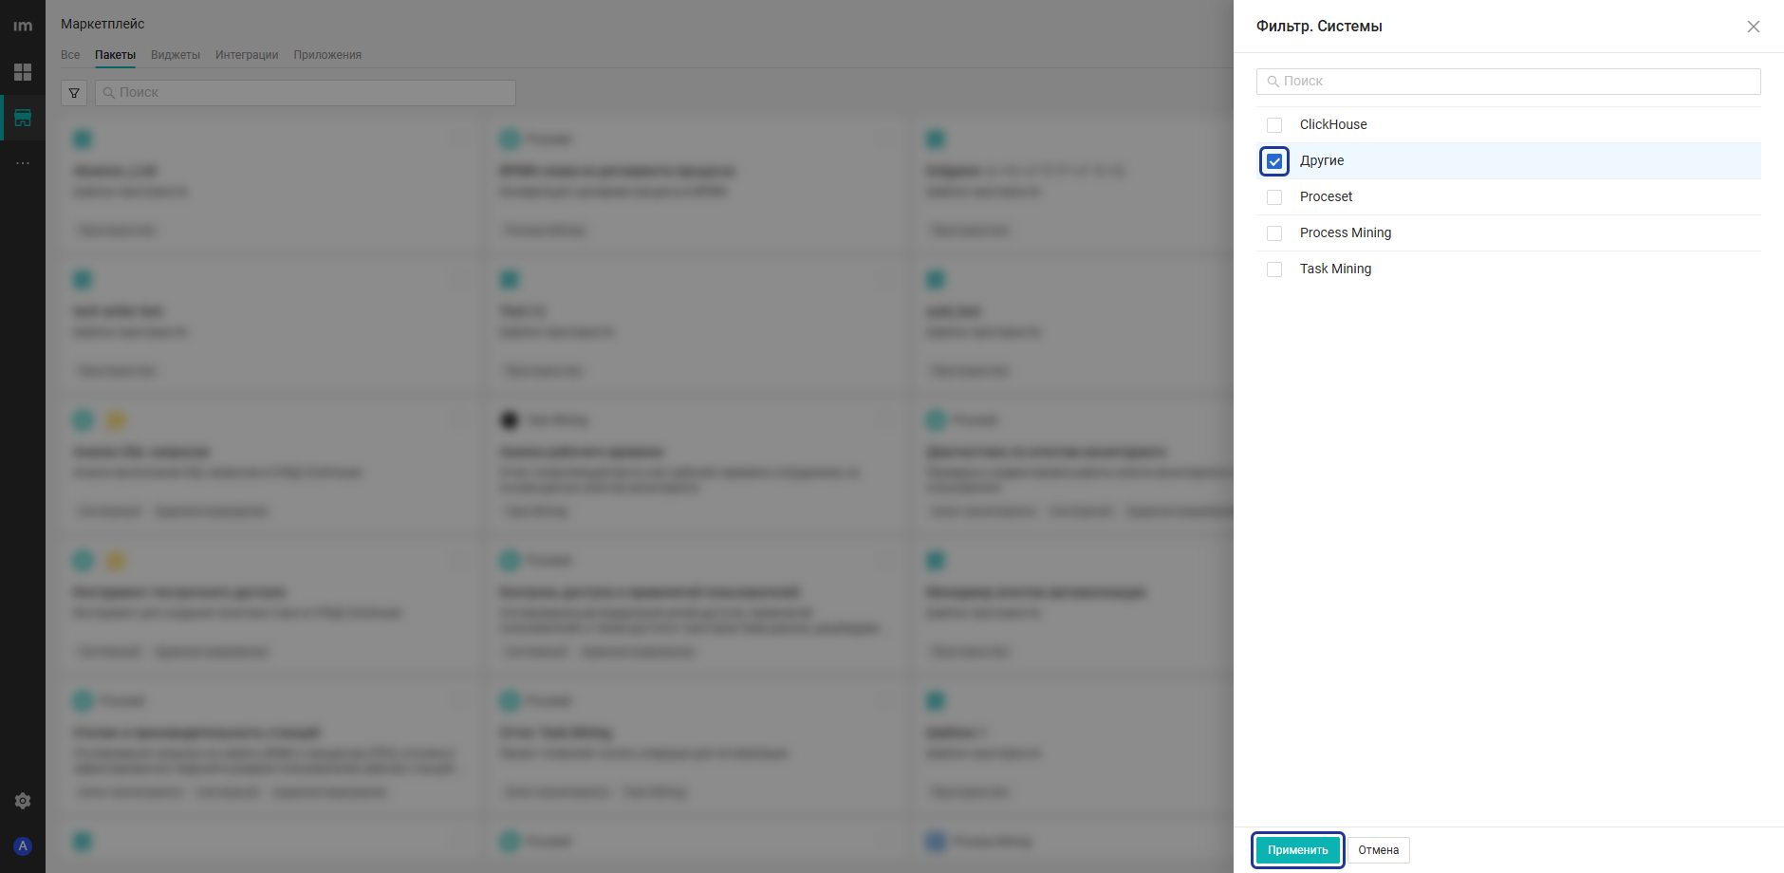Go to the Интеграции tab
Screen dimensions: 1784x873
pyautogui.click(x=247, y=55)
